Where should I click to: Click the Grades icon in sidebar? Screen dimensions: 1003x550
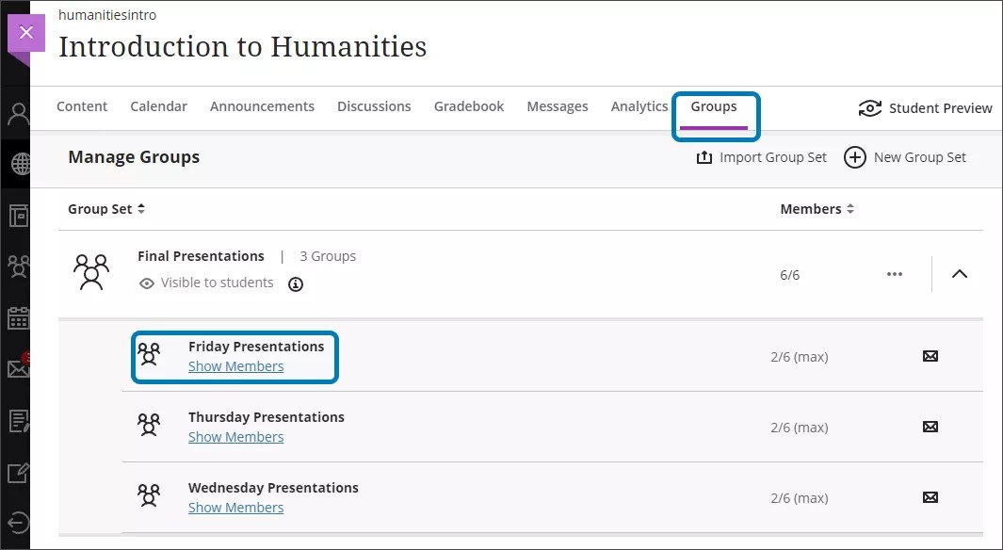coord(17,421)
